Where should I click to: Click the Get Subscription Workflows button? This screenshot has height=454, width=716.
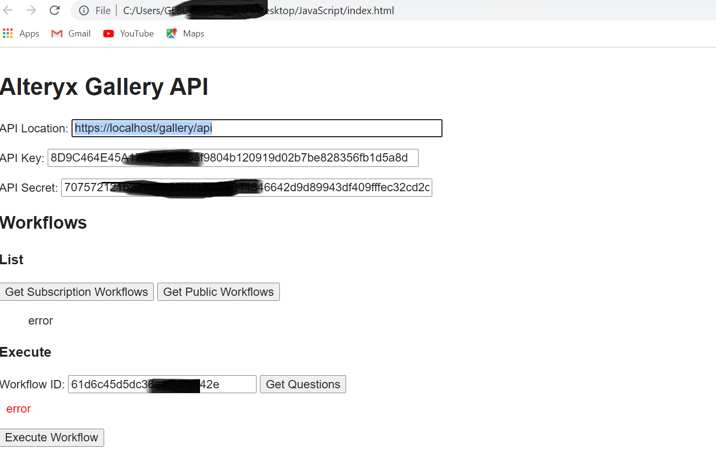click(x=76, y=291)
